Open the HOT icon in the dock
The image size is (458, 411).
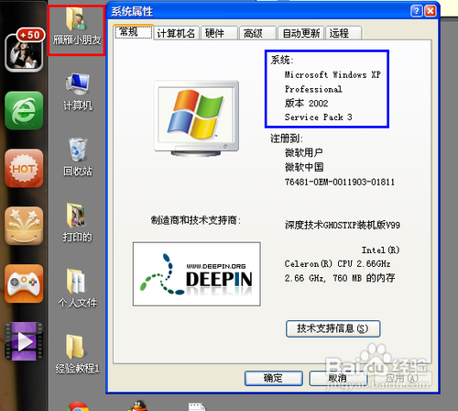pyautogui.click(x=24, y=168)
